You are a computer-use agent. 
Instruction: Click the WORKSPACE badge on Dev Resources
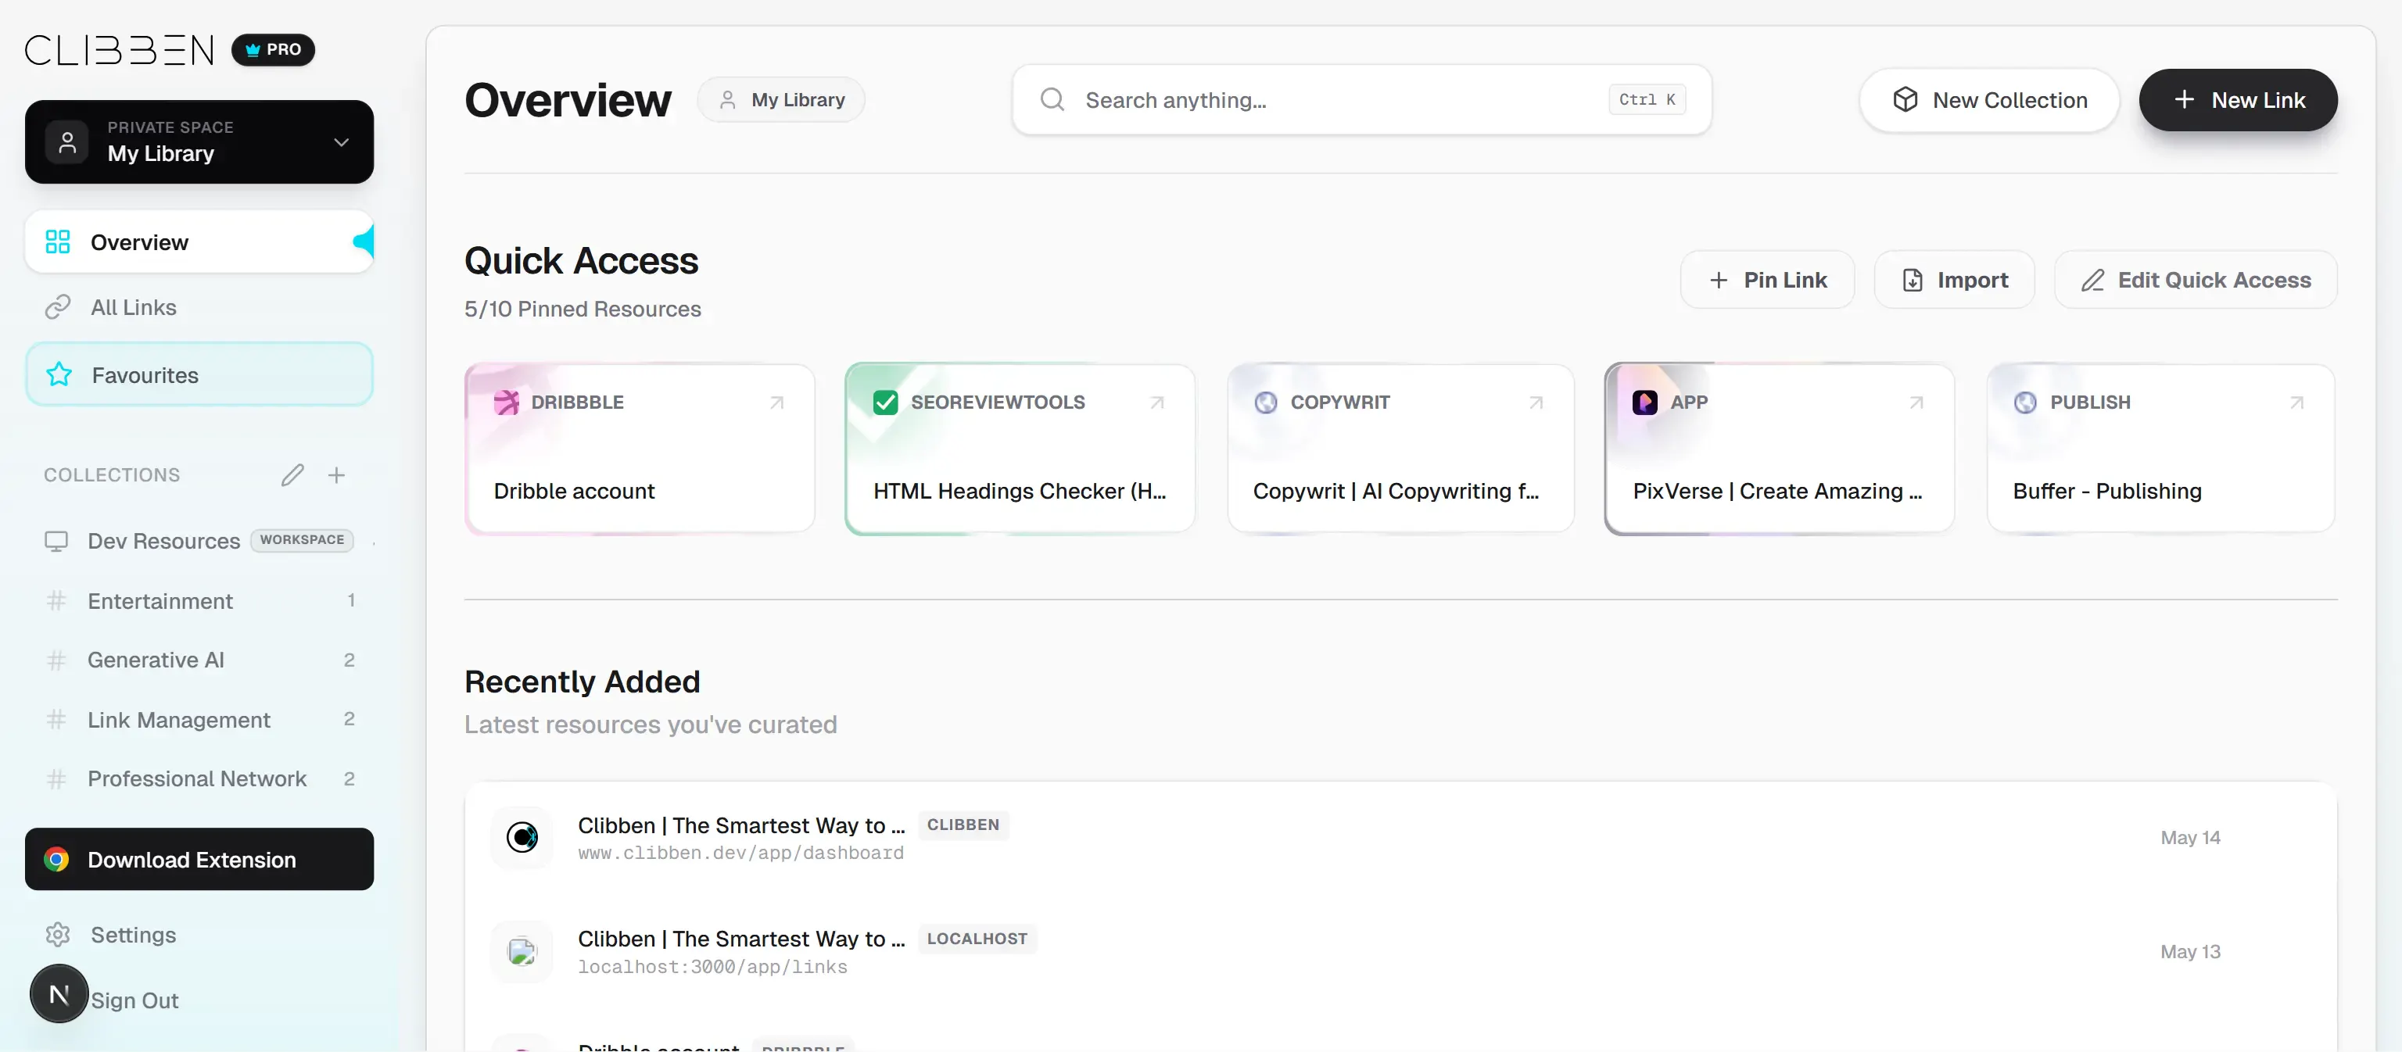point(302,540)
